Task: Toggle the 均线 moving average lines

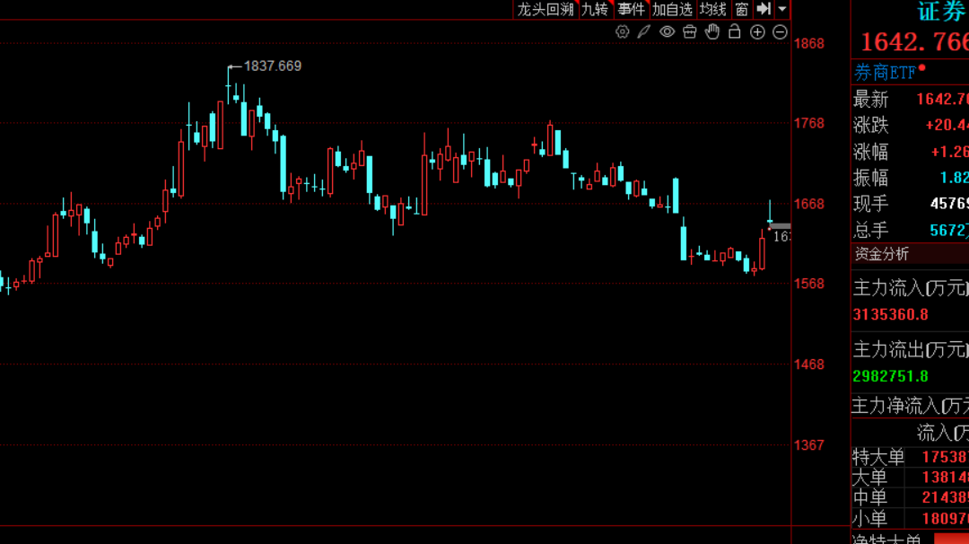Action: [713, 9]
